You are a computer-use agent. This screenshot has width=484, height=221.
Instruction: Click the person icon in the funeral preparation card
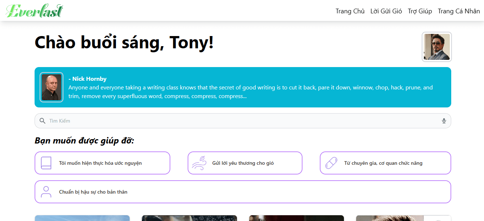pos(46,192)
